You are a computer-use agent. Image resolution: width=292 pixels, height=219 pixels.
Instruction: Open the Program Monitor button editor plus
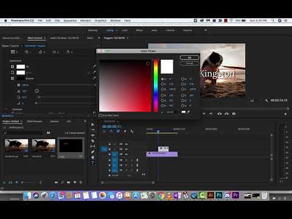pos(285,114)
